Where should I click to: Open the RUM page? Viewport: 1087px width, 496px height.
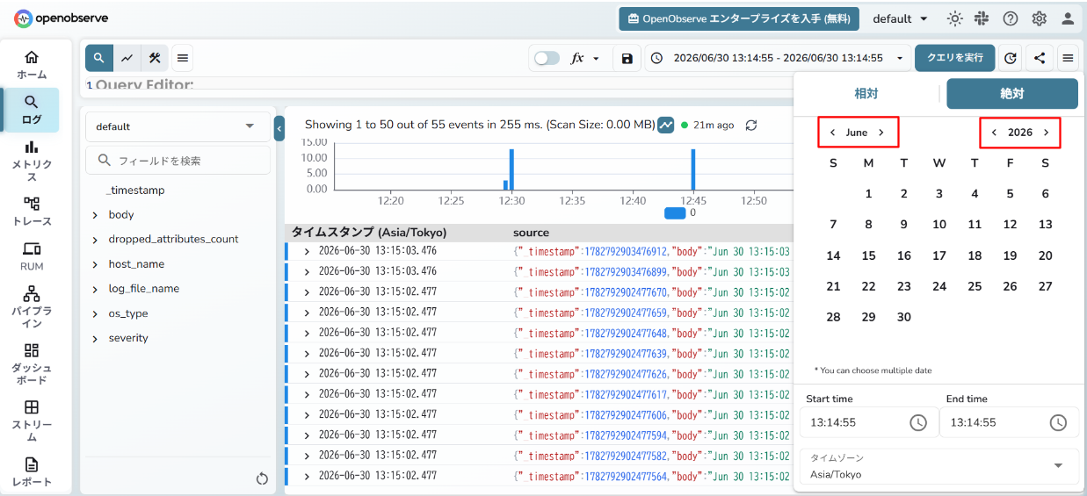[32, 256]
